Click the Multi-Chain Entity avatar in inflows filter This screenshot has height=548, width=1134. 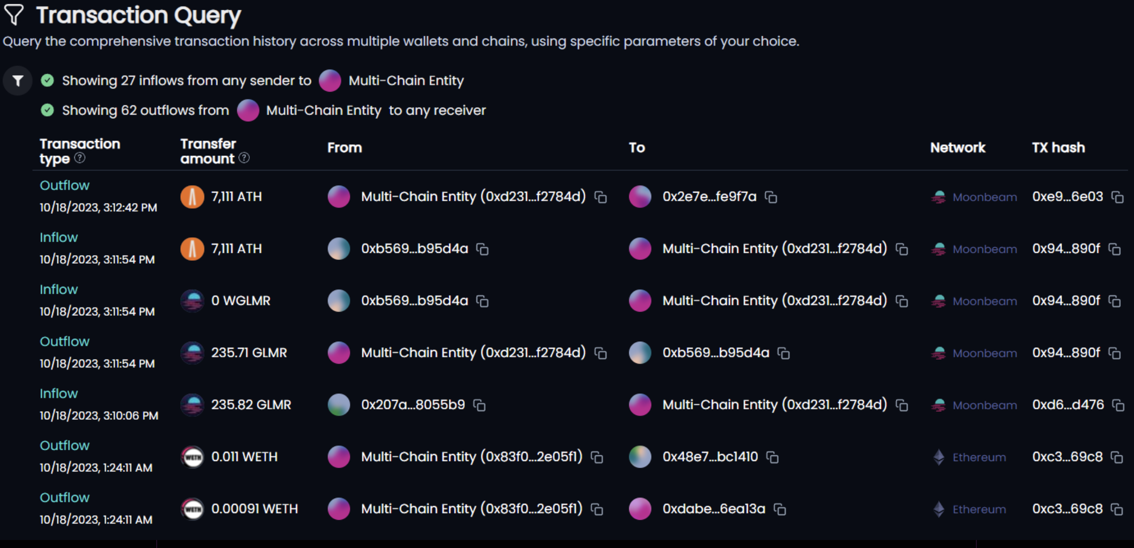pyautogui.click(x=330, y=80)
